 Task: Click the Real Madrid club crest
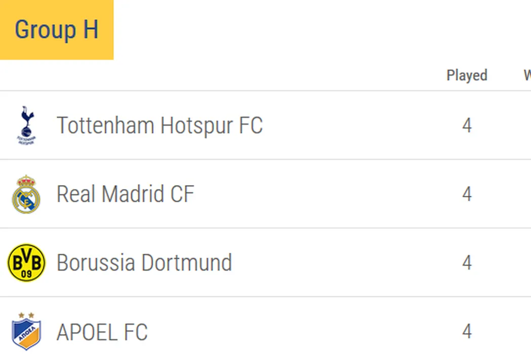(x=26, y=194)
